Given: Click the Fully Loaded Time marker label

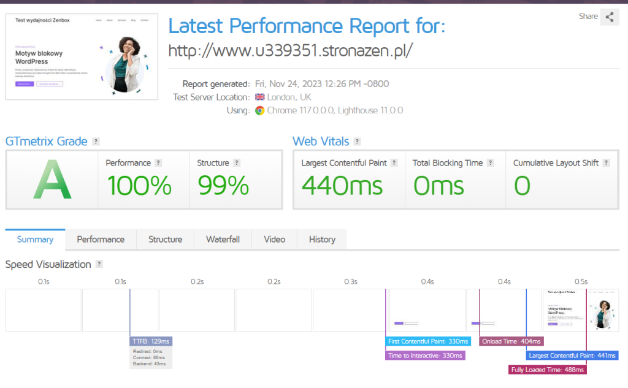Looking at the screenshot, I should pyautogui.click(x=548, y=370).
